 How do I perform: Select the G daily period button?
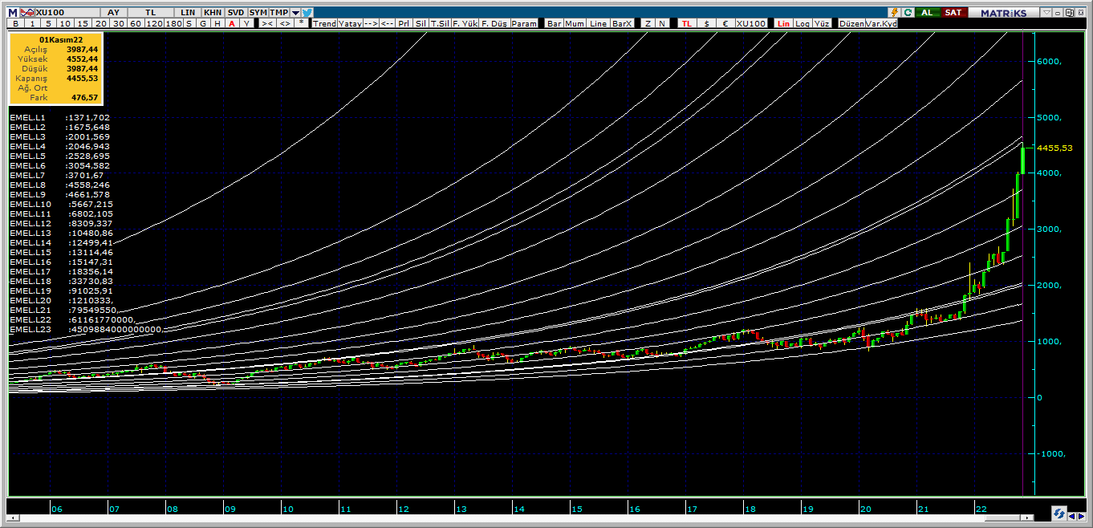tap(202, 23)
